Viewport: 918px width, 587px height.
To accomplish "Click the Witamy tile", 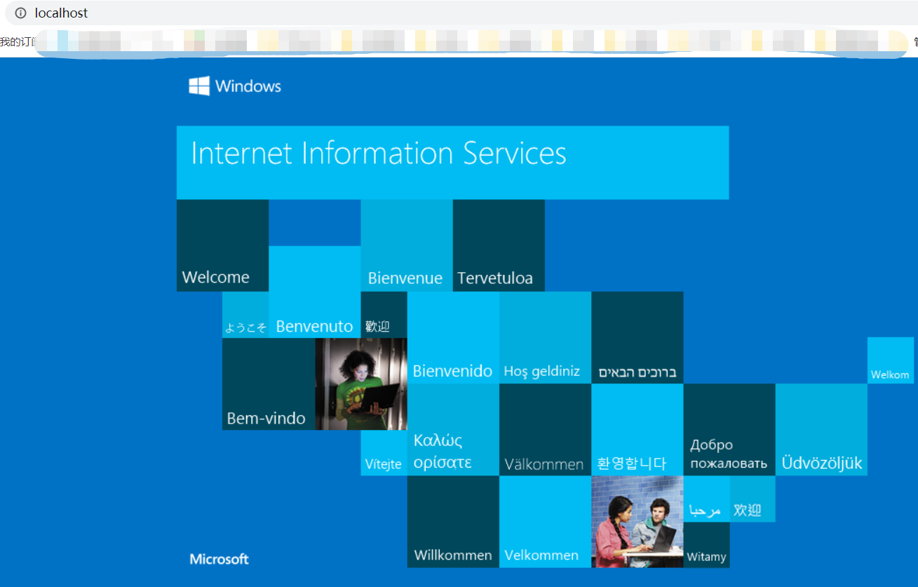I will [x=706, y=545].
